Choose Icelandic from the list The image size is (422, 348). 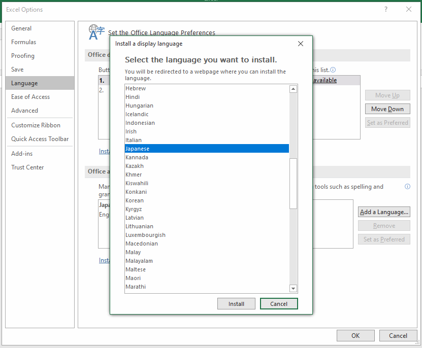coord(207,114)
